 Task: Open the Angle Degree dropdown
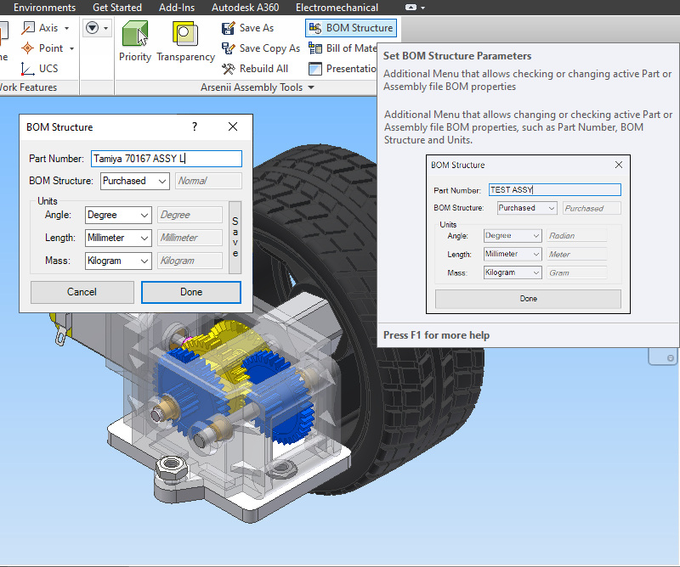[x=118, y=215]
